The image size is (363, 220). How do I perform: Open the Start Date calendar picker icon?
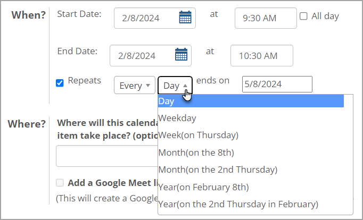(185, 18)
